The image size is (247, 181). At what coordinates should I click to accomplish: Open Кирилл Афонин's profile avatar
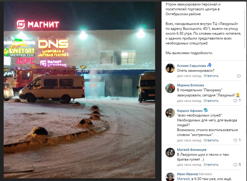(x=170, y=113)
